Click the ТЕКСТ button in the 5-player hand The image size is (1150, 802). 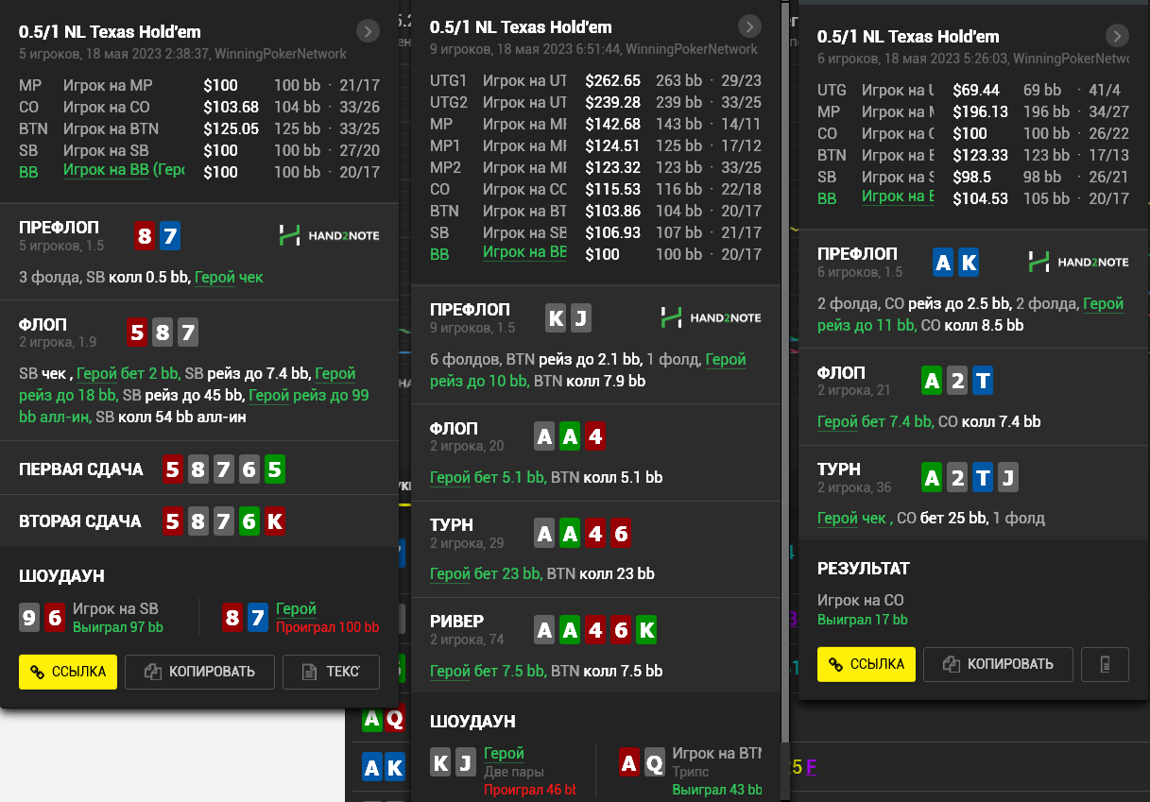pos(331,672)
